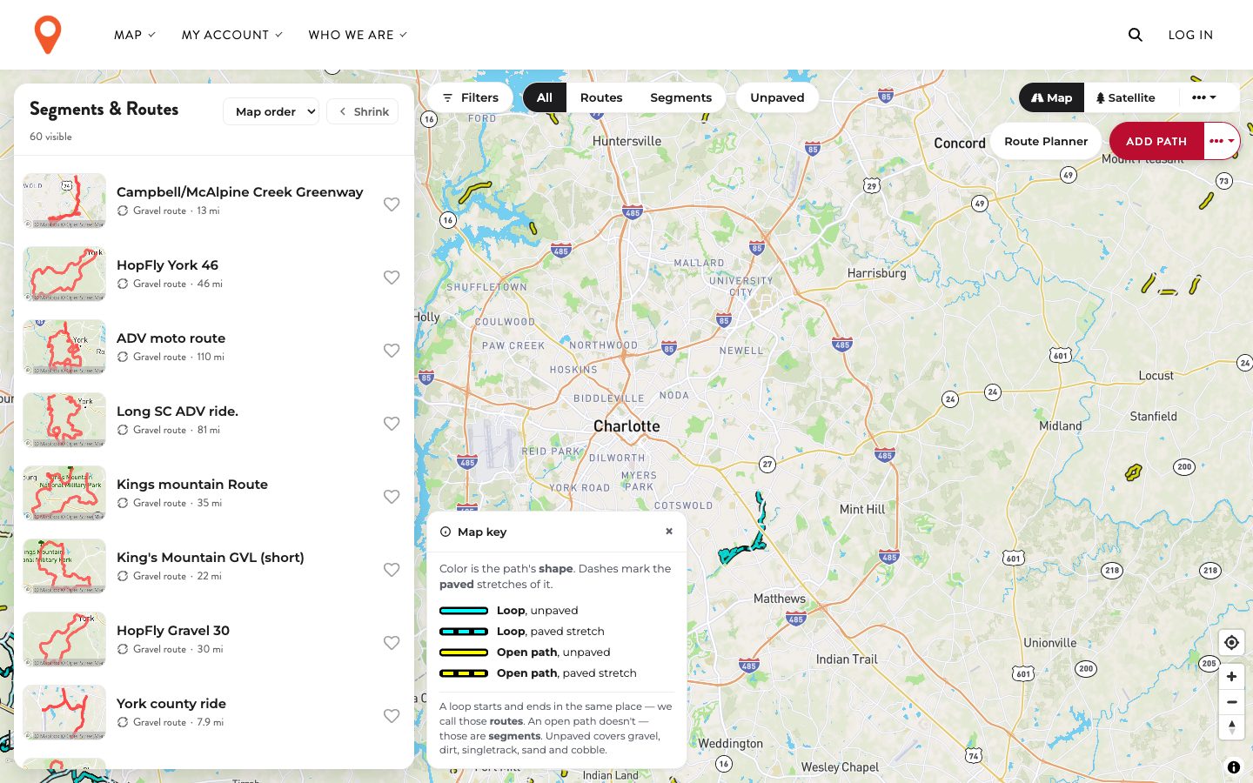Click the ADD PATH button
The height and width of the screenshot is (783, 1253).
[1156, 141]
